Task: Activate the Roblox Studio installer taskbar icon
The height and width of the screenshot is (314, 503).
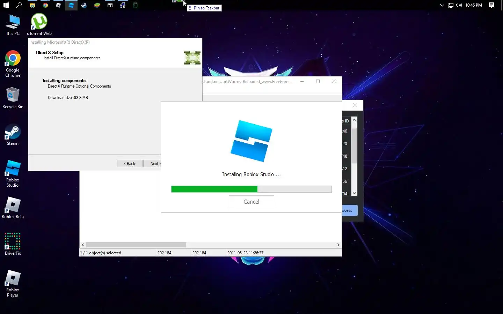Action: click(71, 5)
